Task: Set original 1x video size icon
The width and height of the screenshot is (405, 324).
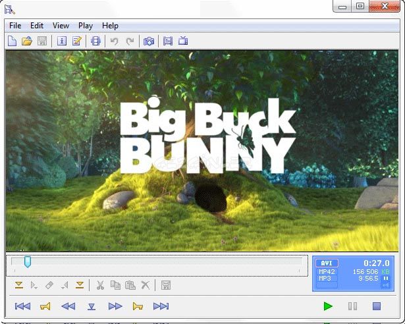Action: point(168,41)
